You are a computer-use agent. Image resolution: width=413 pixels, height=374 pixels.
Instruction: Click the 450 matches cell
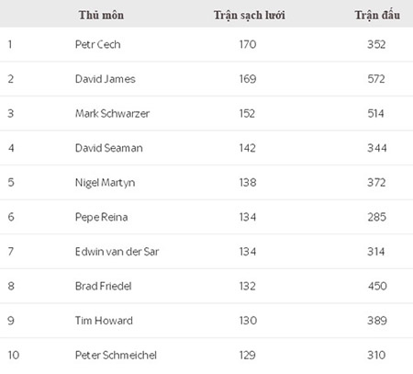[377, 286]
